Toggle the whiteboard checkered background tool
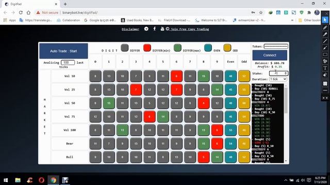The height and width of the screenshot is (185, 330). (x=325, y=83)
